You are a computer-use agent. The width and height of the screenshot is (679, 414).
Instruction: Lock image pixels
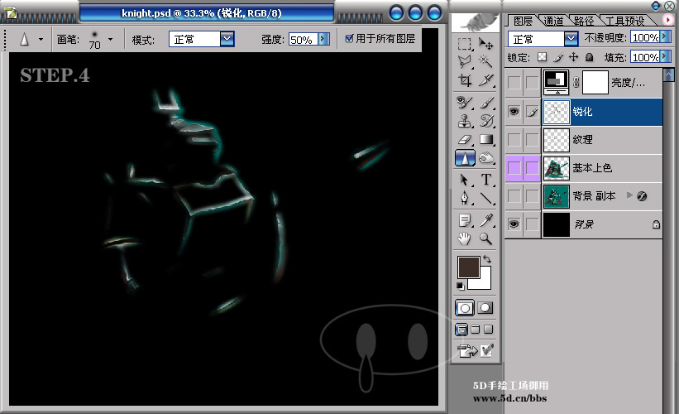(558, 57)
